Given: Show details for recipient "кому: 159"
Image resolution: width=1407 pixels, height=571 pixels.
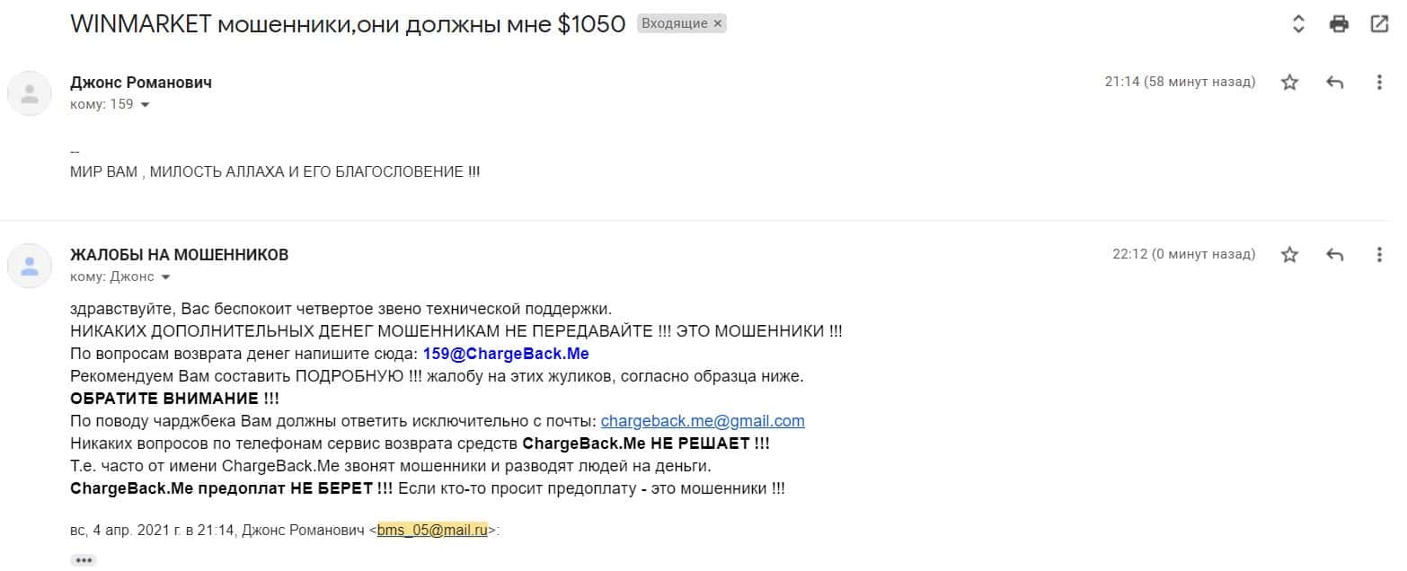Looking at the screenshot, I should (x=146, y=105).
